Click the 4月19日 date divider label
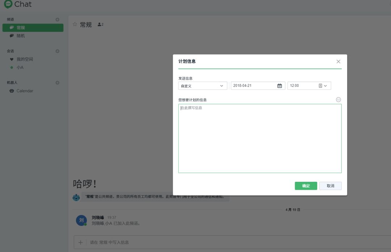Image resolution: width=391 pixels, height=252 pixels. (x=293, y=210)
